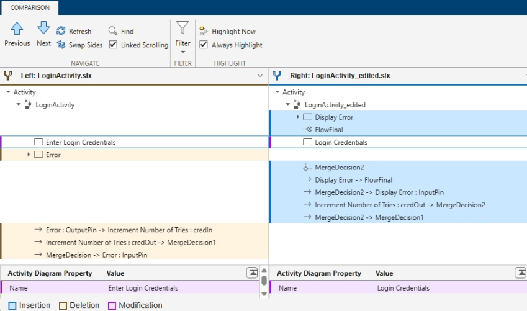Select the Enter Login Credentials row
Viewport: 527px width, 311px height.
135,142
